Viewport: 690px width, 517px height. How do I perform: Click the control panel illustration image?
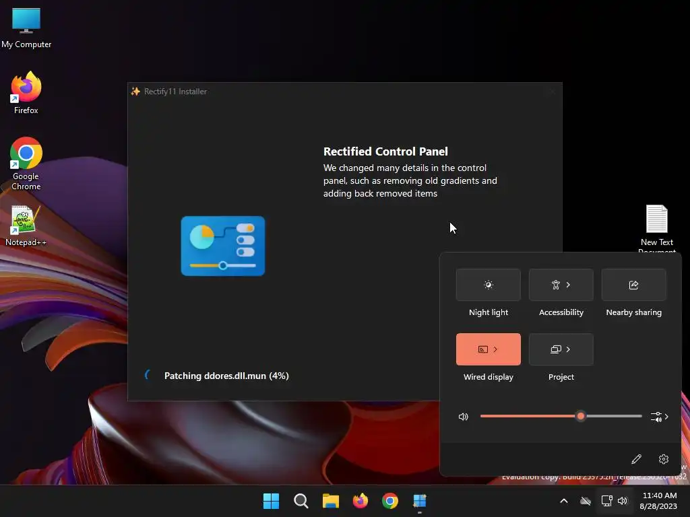pyautogui.click(x=223, y=246)
